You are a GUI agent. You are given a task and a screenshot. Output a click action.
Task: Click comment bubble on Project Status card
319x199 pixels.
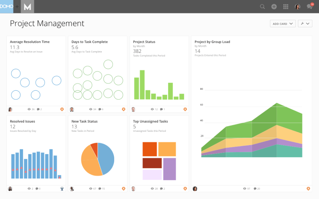[x=161, y=109]
